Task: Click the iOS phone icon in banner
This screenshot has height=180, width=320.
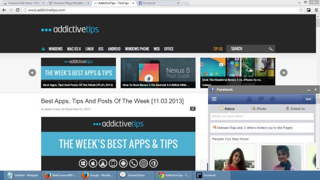Action: pos(113,164)
